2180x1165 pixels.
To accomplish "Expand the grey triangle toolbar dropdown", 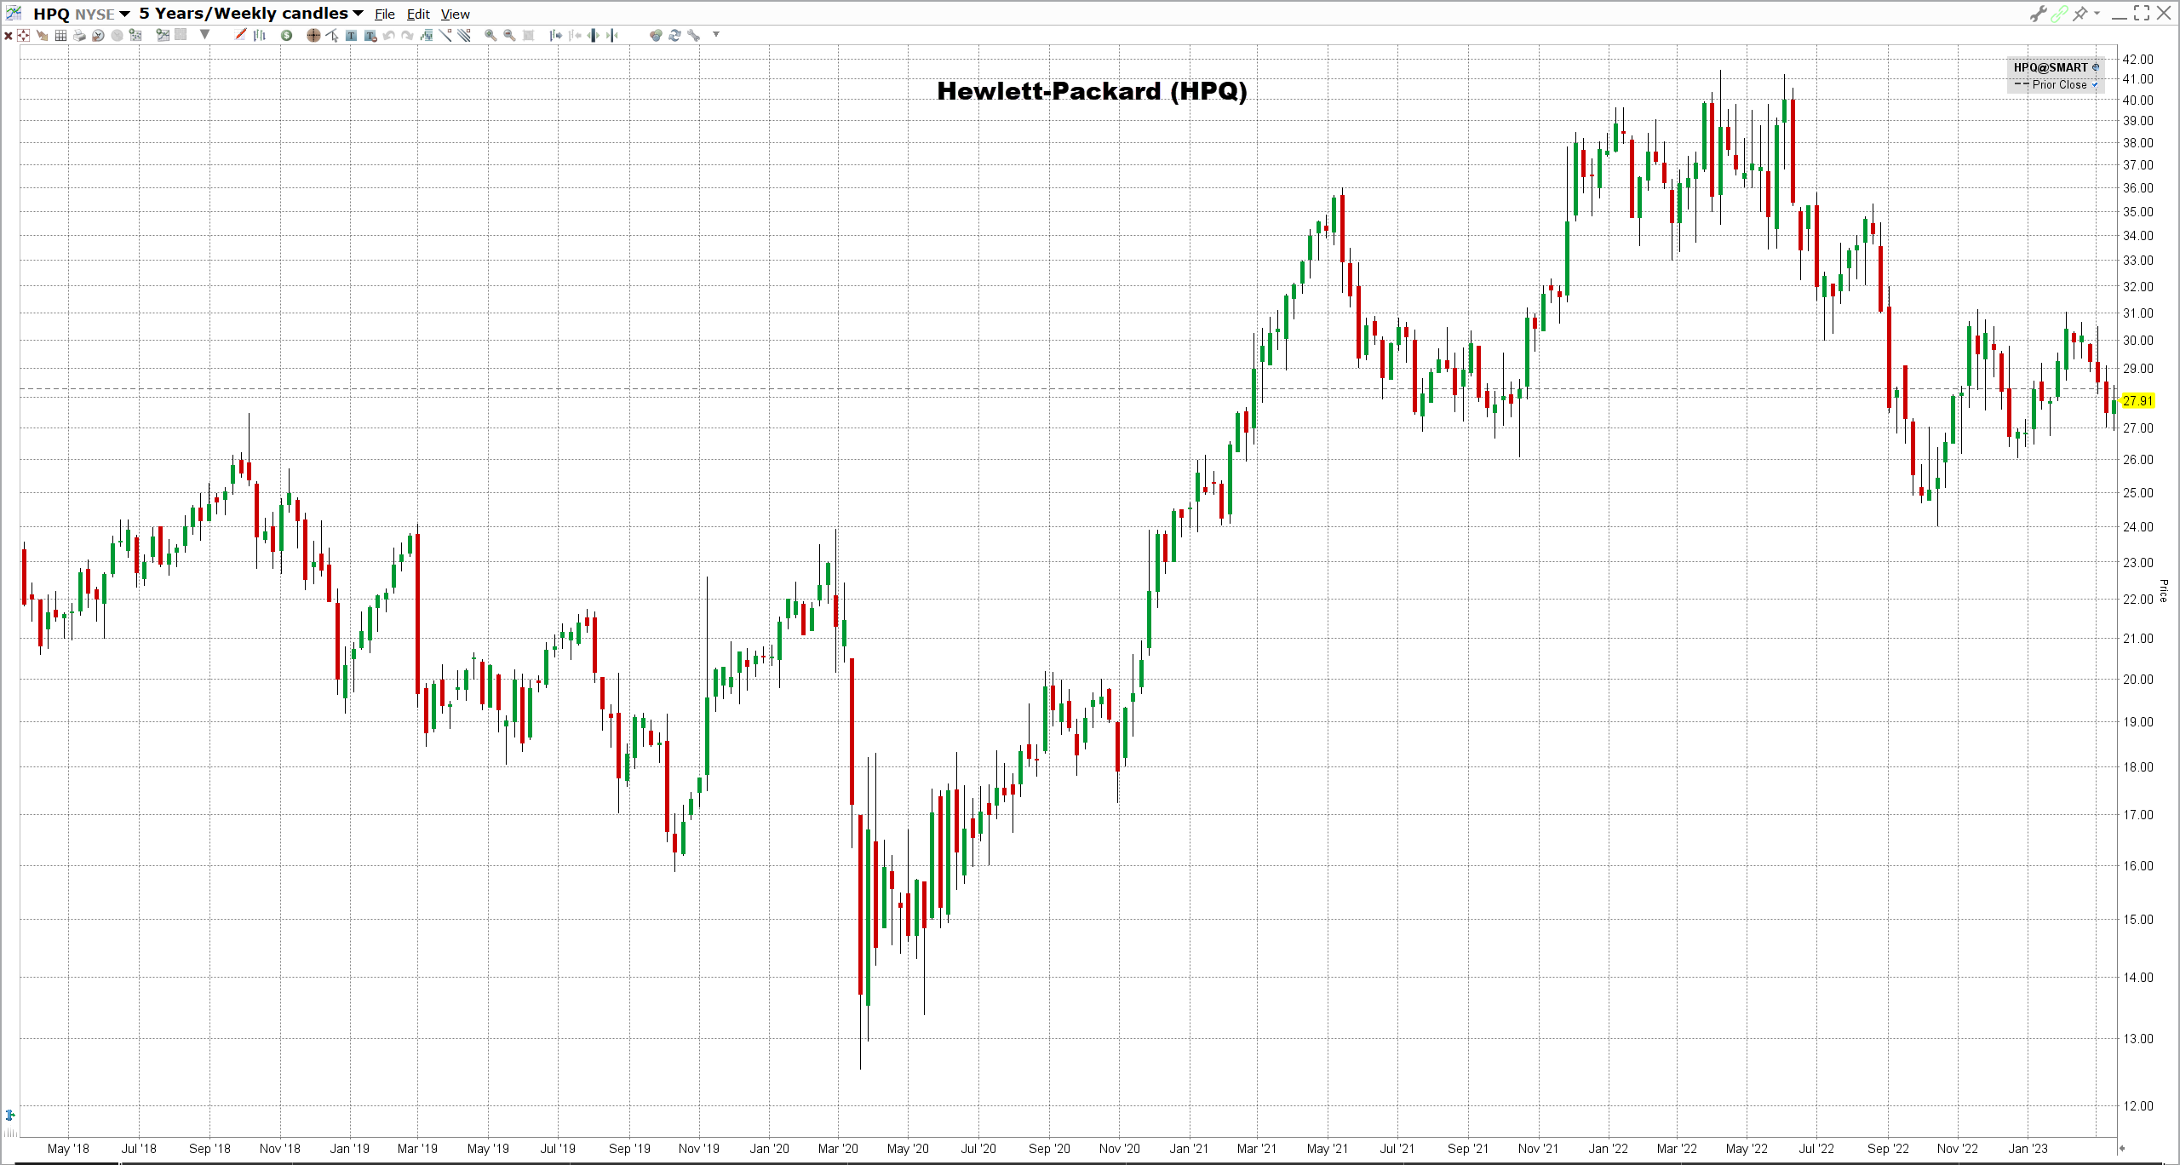I will tap(204, 34).
